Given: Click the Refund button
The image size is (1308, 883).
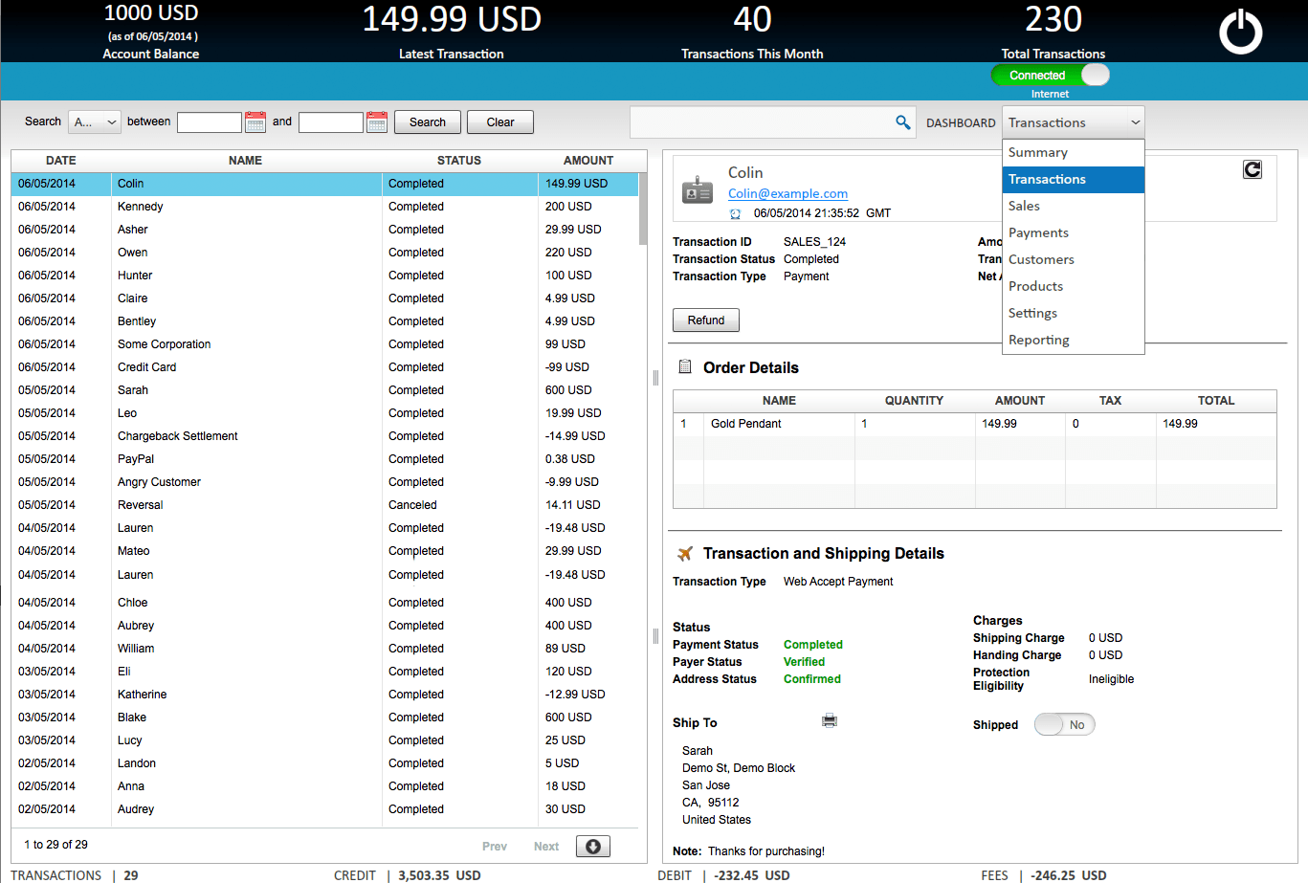Looking at the screenshot, I should 706,320.
